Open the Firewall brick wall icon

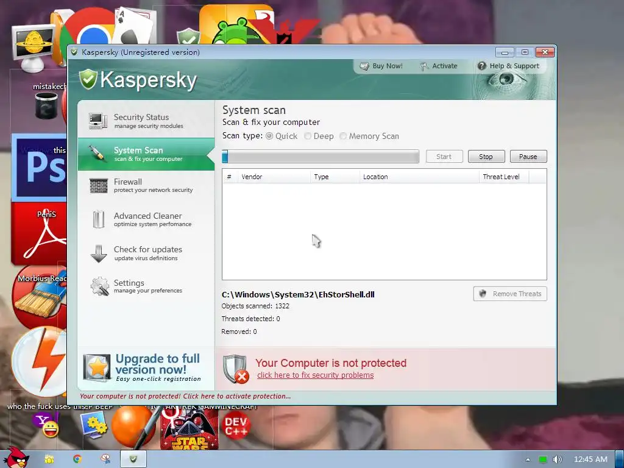coord(99,185)
